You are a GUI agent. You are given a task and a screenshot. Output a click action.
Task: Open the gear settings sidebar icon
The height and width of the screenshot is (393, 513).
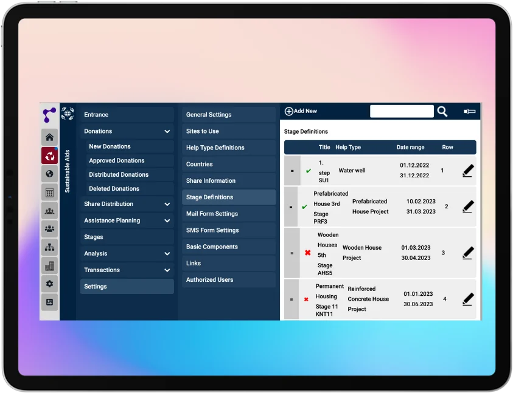(x=50, y=284)
